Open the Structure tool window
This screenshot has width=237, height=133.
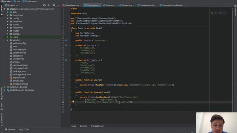[1, 119]
